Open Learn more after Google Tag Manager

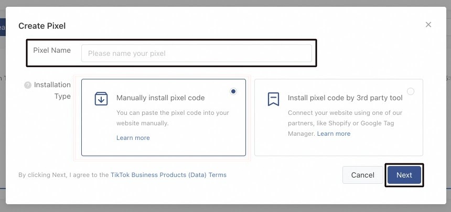[334, 134]
